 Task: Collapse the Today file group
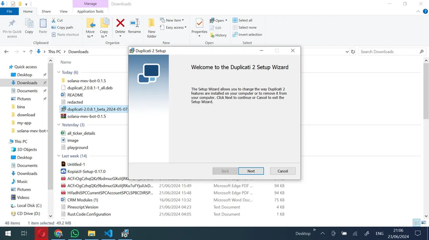tap(58, 72)
